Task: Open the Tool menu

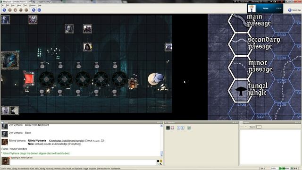Action: click(25, 5)
